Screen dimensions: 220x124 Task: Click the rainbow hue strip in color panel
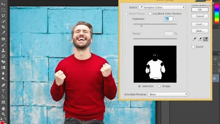click(217, 13)
